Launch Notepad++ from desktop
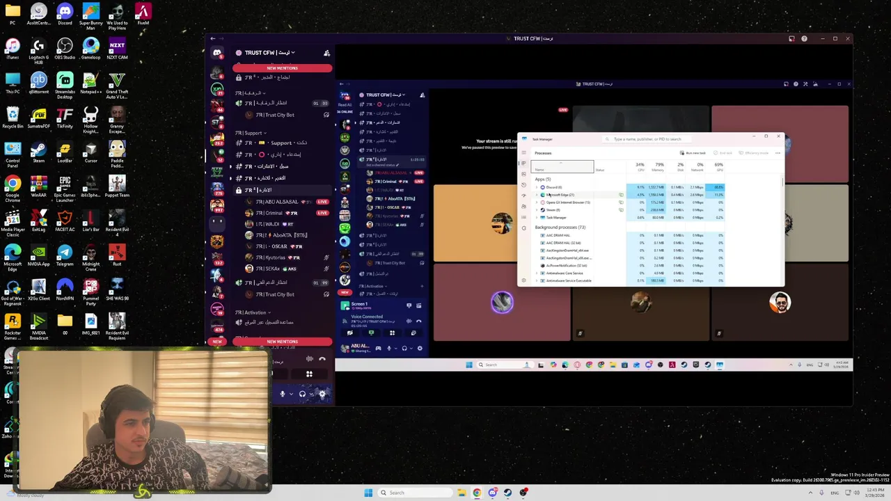Viewport: 891px width, 501px height. (90, 83)
